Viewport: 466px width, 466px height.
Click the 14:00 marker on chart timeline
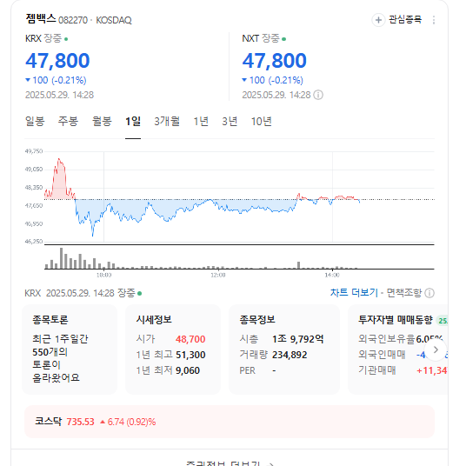click(x=332, y=276)
